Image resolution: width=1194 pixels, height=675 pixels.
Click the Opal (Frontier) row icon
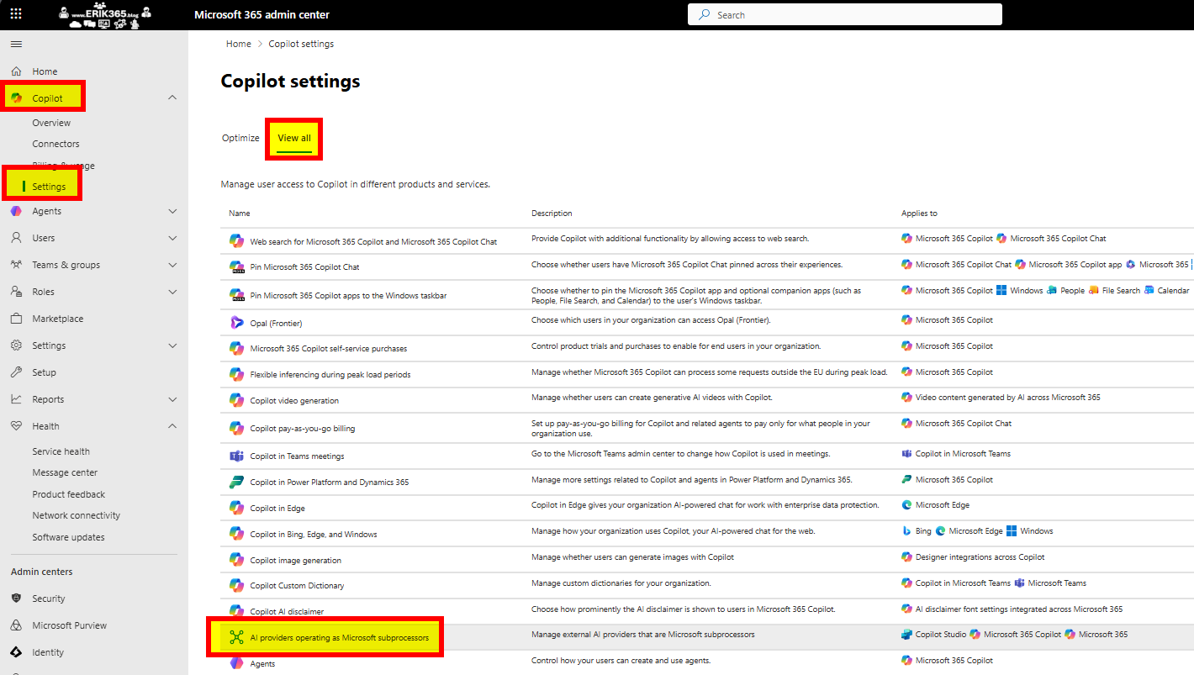point(236,322)
